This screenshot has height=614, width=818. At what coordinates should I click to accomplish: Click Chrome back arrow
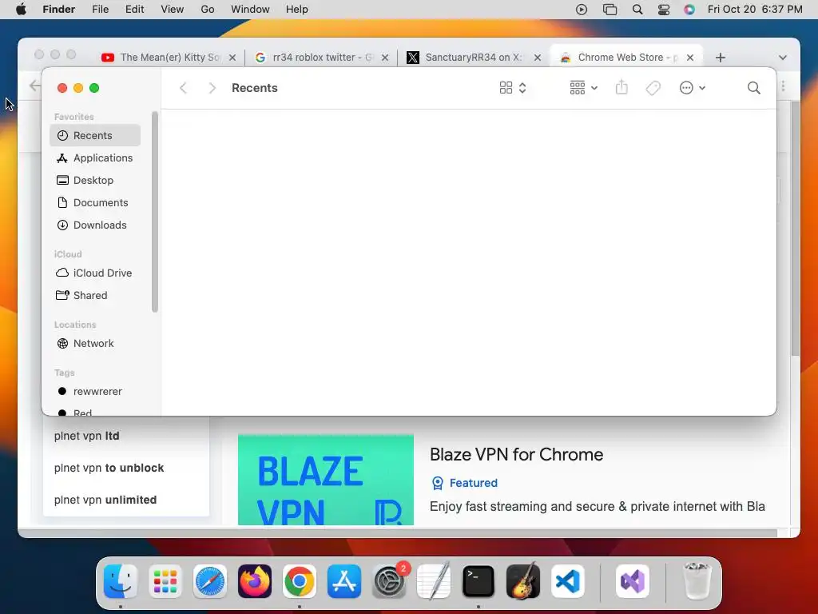[x=34, y=86]
